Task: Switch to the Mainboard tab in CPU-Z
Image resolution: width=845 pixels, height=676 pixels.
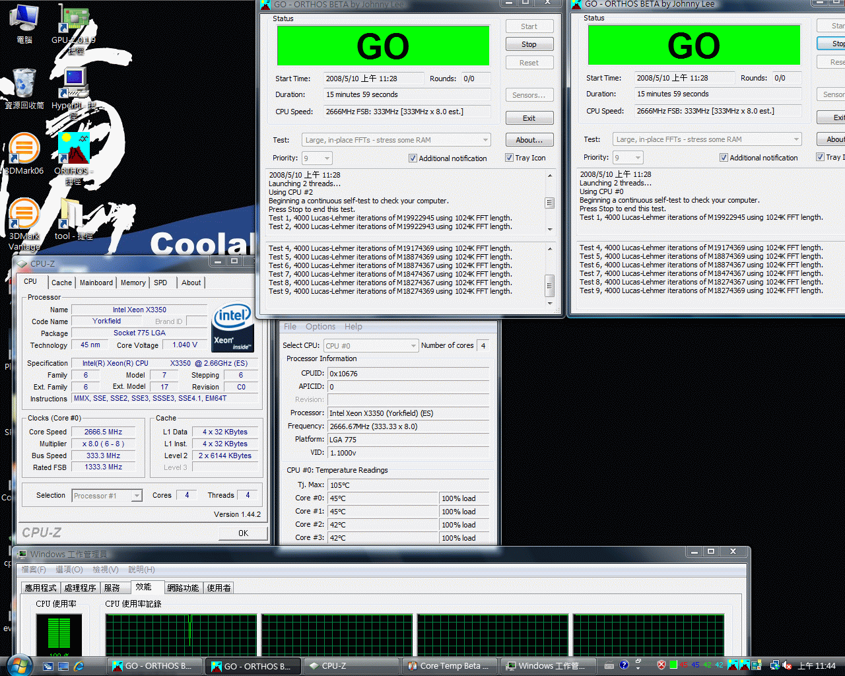Action: (96, 283)
